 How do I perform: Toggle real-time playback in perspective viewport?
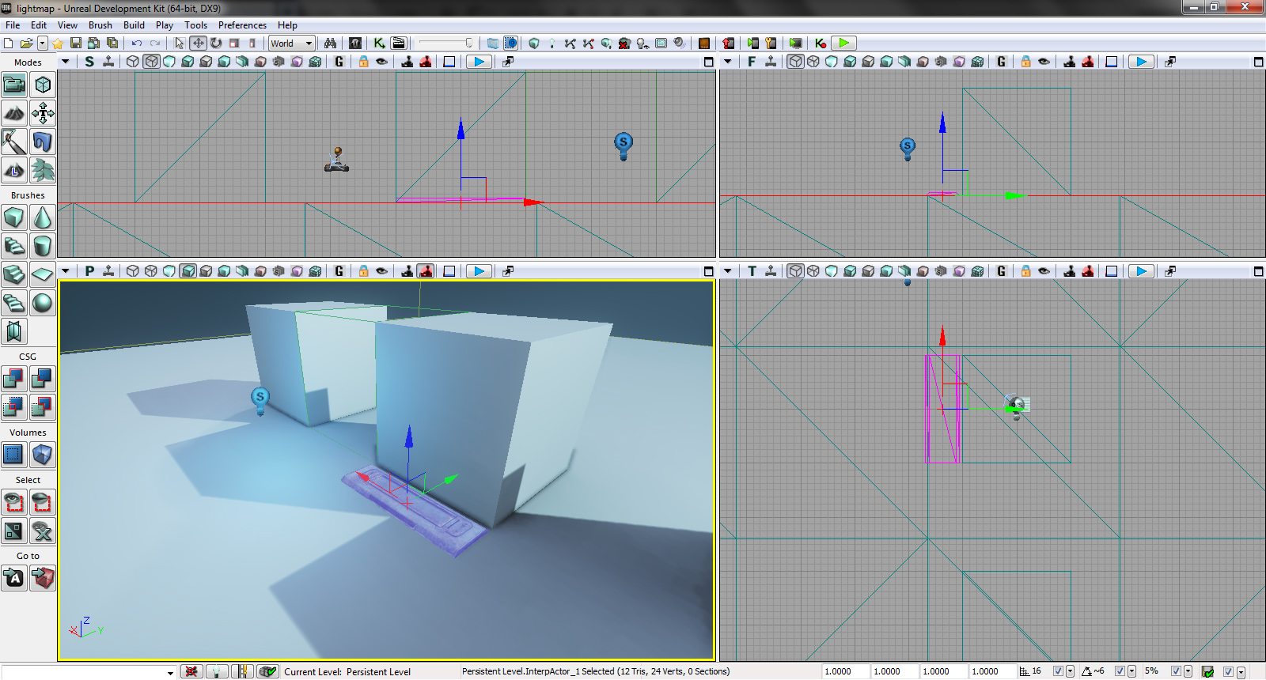479,271
